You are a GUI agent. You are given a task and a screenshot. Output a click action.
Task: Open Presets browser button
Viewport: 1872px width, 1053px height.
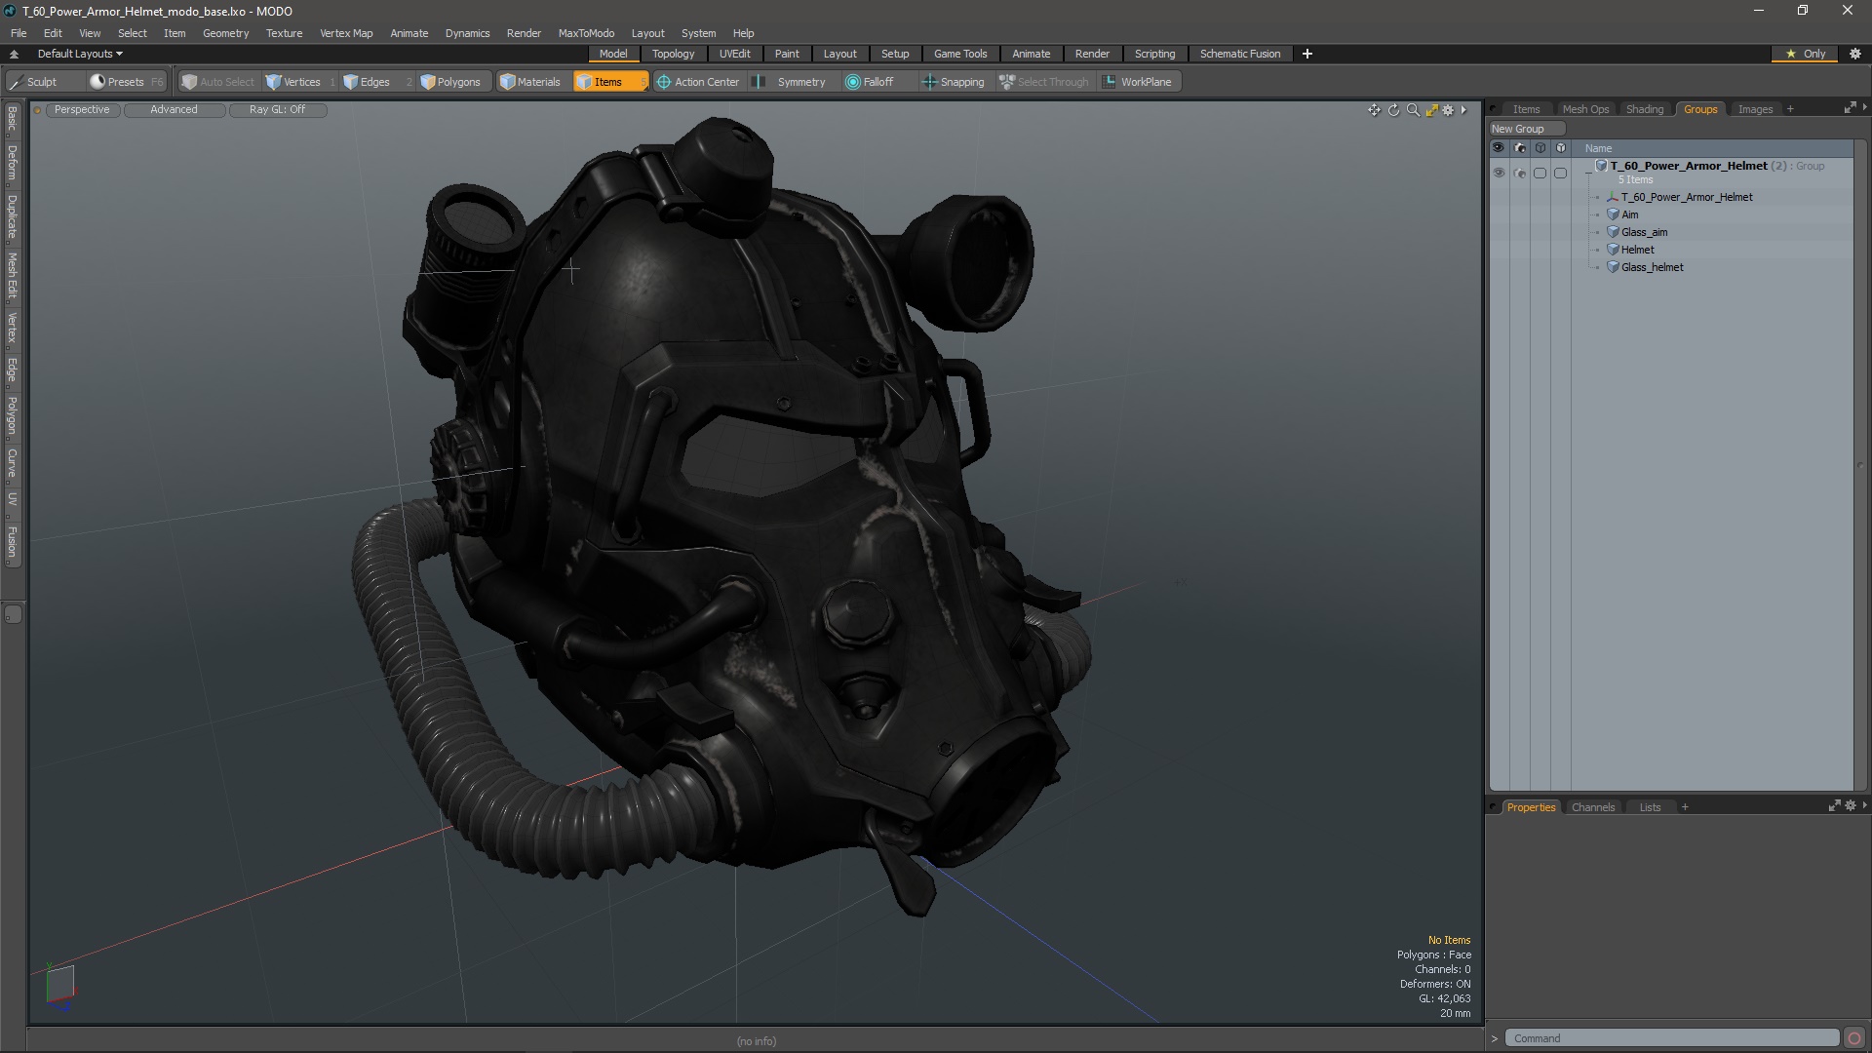click(x=126, y=82)
